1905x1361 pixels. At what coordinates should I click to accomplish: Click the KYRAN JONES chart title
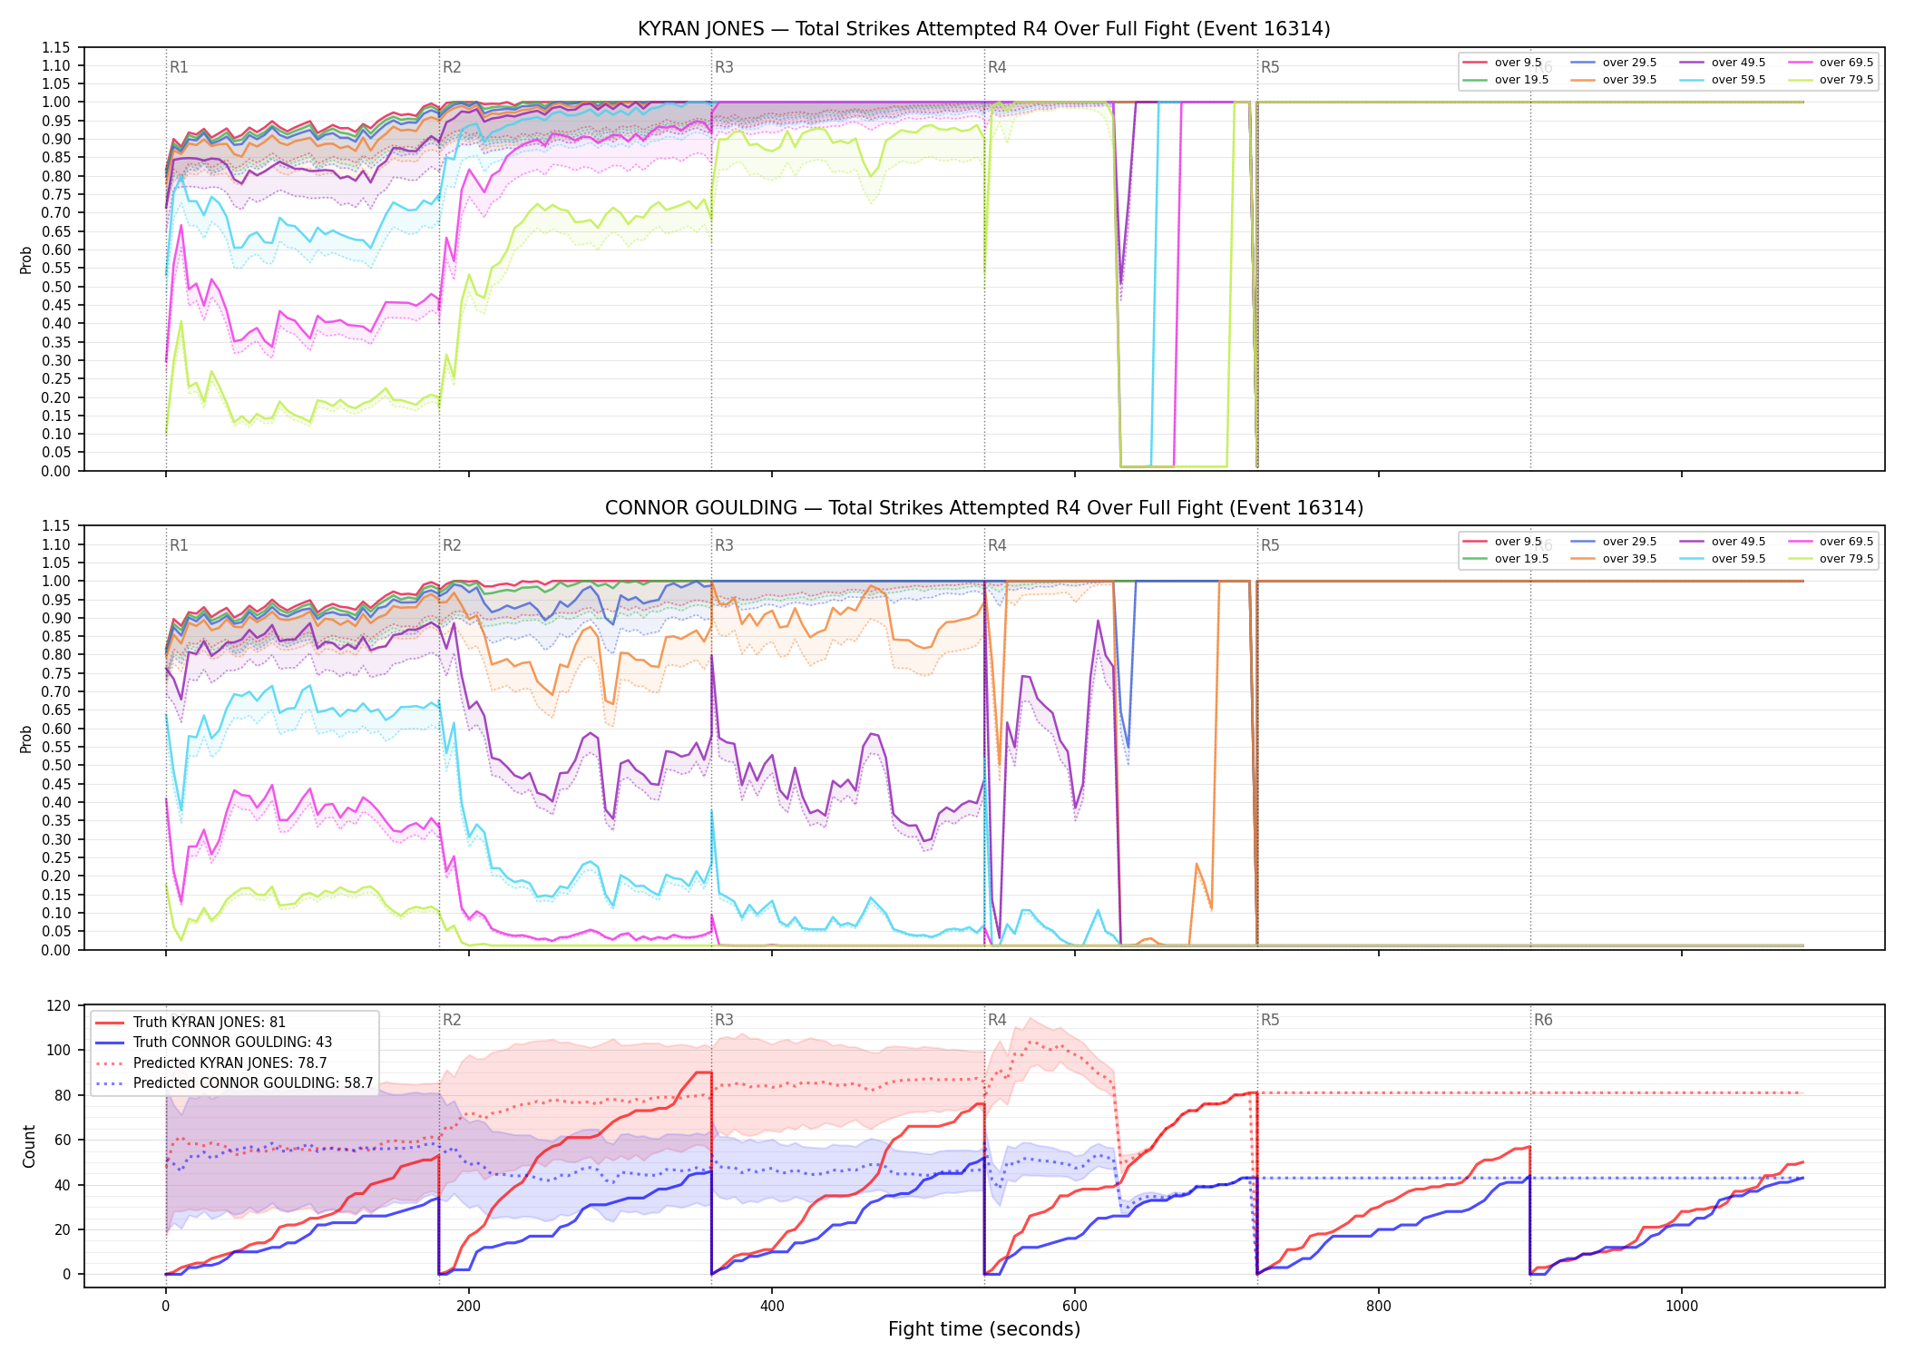coord(983,29)
